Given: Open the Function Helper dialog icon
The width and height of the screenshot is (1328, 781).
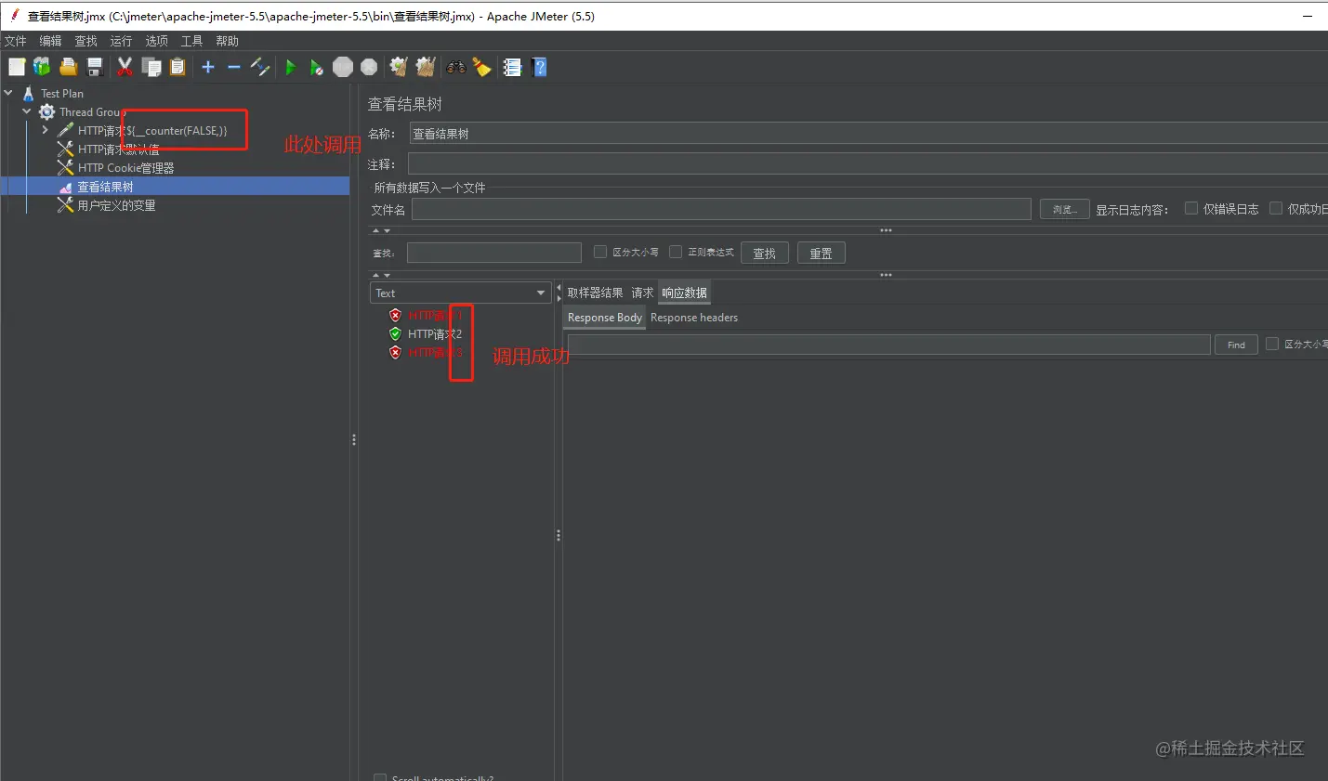Looking at the screenshot, I should click(512, 67).
